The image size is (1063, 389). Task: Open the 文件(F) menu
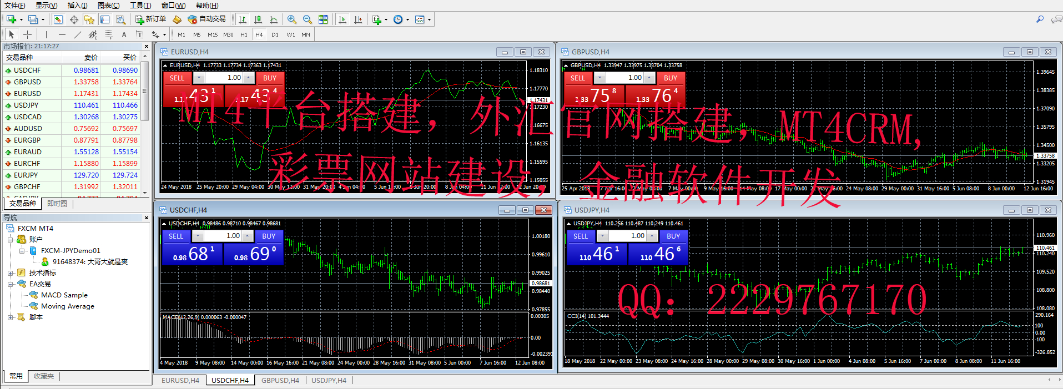(15, 6)
